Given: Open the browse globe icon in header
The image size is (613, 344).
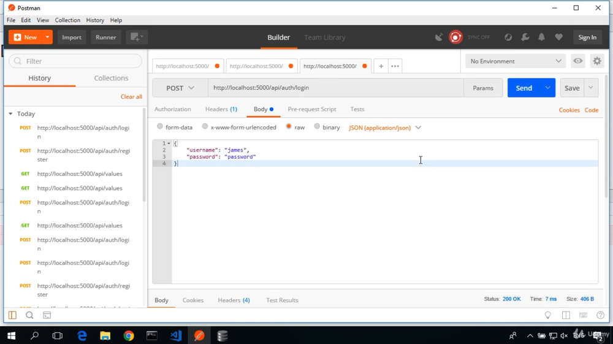Looking at the screenshot, I should tap(508, 37).
